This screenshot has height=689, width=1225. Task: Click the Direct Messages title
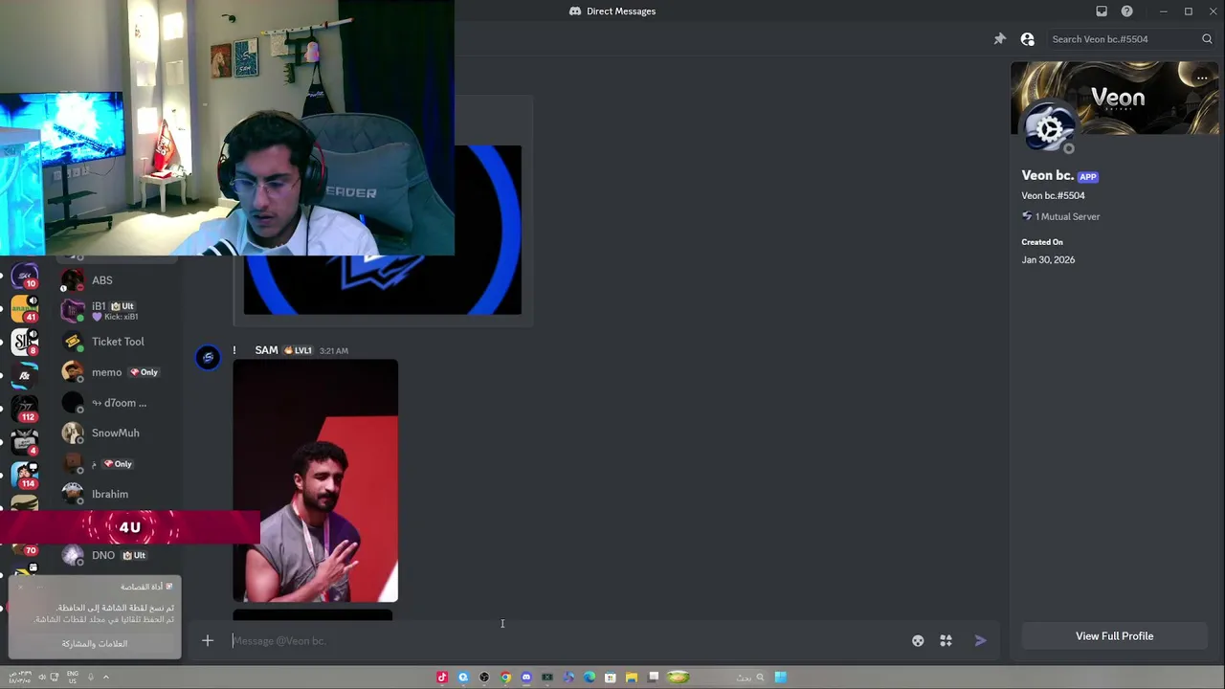point(621,11)
